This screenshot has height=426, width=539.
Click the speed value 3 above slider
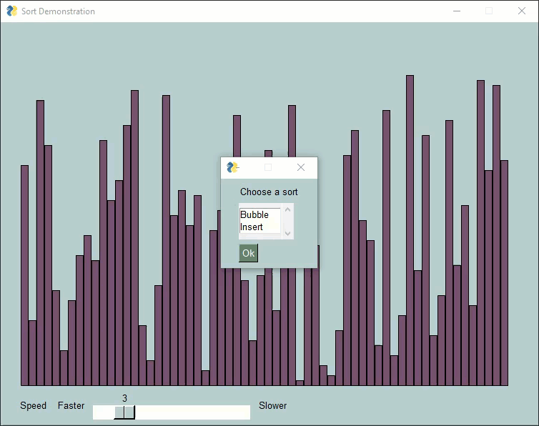124,398
